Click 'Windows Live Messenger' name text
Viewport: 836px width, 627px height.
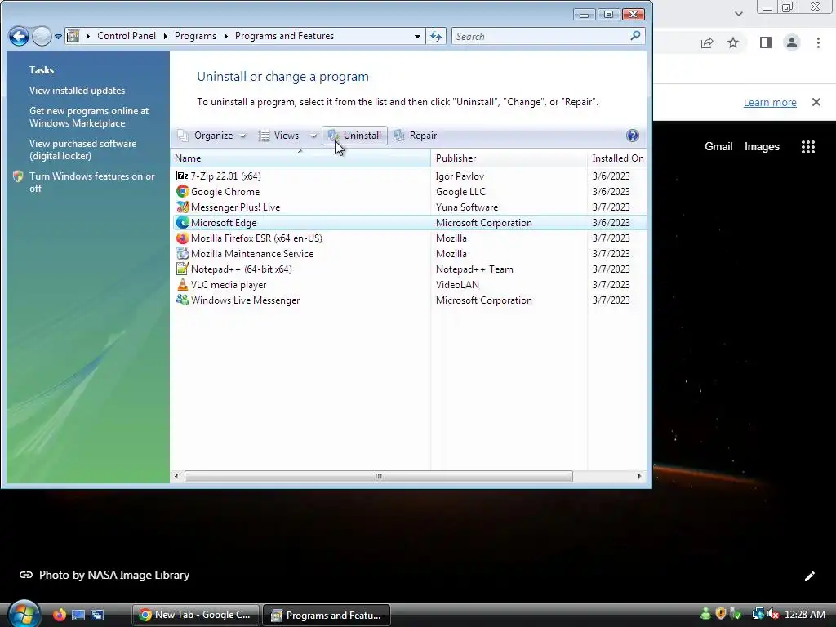[245, 300]
